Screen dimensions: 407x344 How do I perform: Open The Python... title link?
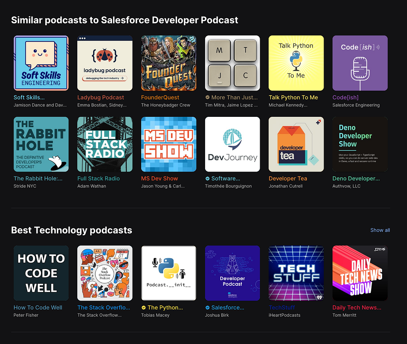(x=165, y=307)
